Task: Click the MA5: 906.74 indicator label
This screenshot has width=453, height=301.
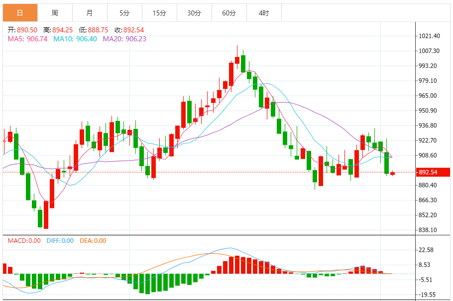Action: pos(27,39)
